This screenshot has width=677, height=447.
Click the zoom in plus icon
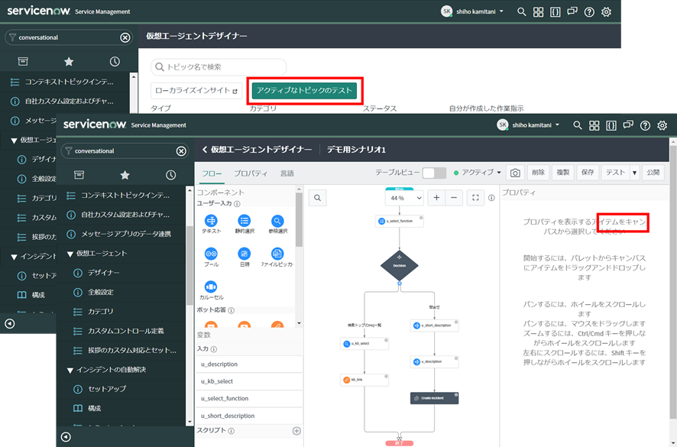point(436,197)
